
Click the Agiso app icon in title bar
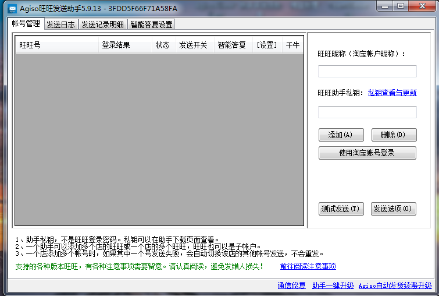[x=12, y=9]
